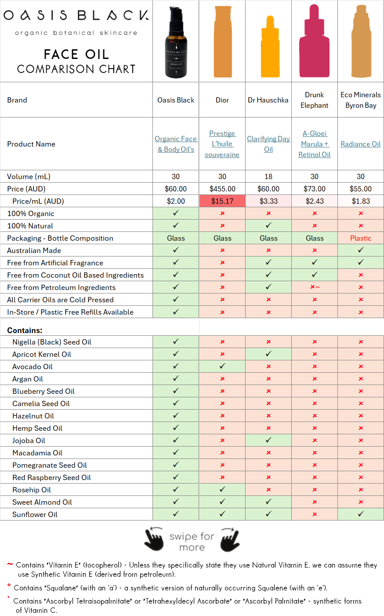The image size is (384, 616).
Task: Click the Eco Minerals $1.83 price cell
Action: pos(361,201)
